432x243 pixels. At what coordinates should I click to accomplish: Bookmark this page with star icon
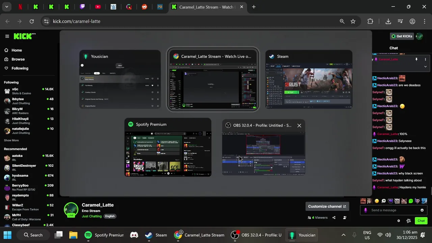(353, 21)
